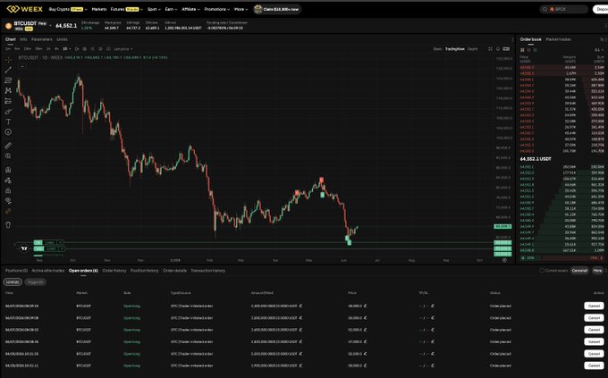This screenshot has height=378, width=608.
Task: Toggle hide all drawings eye icon
Action: click(8, 201)
